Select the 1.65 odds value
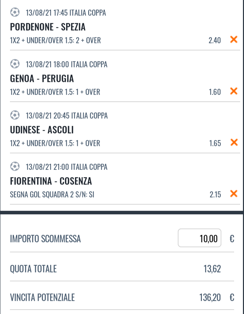This screenshot has height=314, width=244. (215, 143)
